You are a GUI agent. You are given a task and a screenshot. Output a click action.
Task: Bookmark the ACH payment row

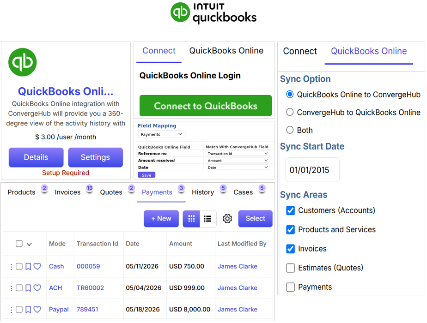[x=28, y=288]
